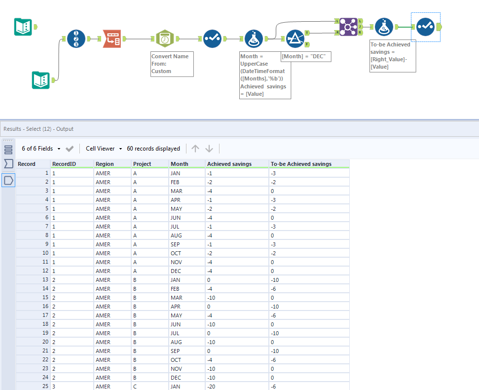Select the top Input Data tool
The image size is (479, 390).
pyautogui.click(x=24, y=27)
